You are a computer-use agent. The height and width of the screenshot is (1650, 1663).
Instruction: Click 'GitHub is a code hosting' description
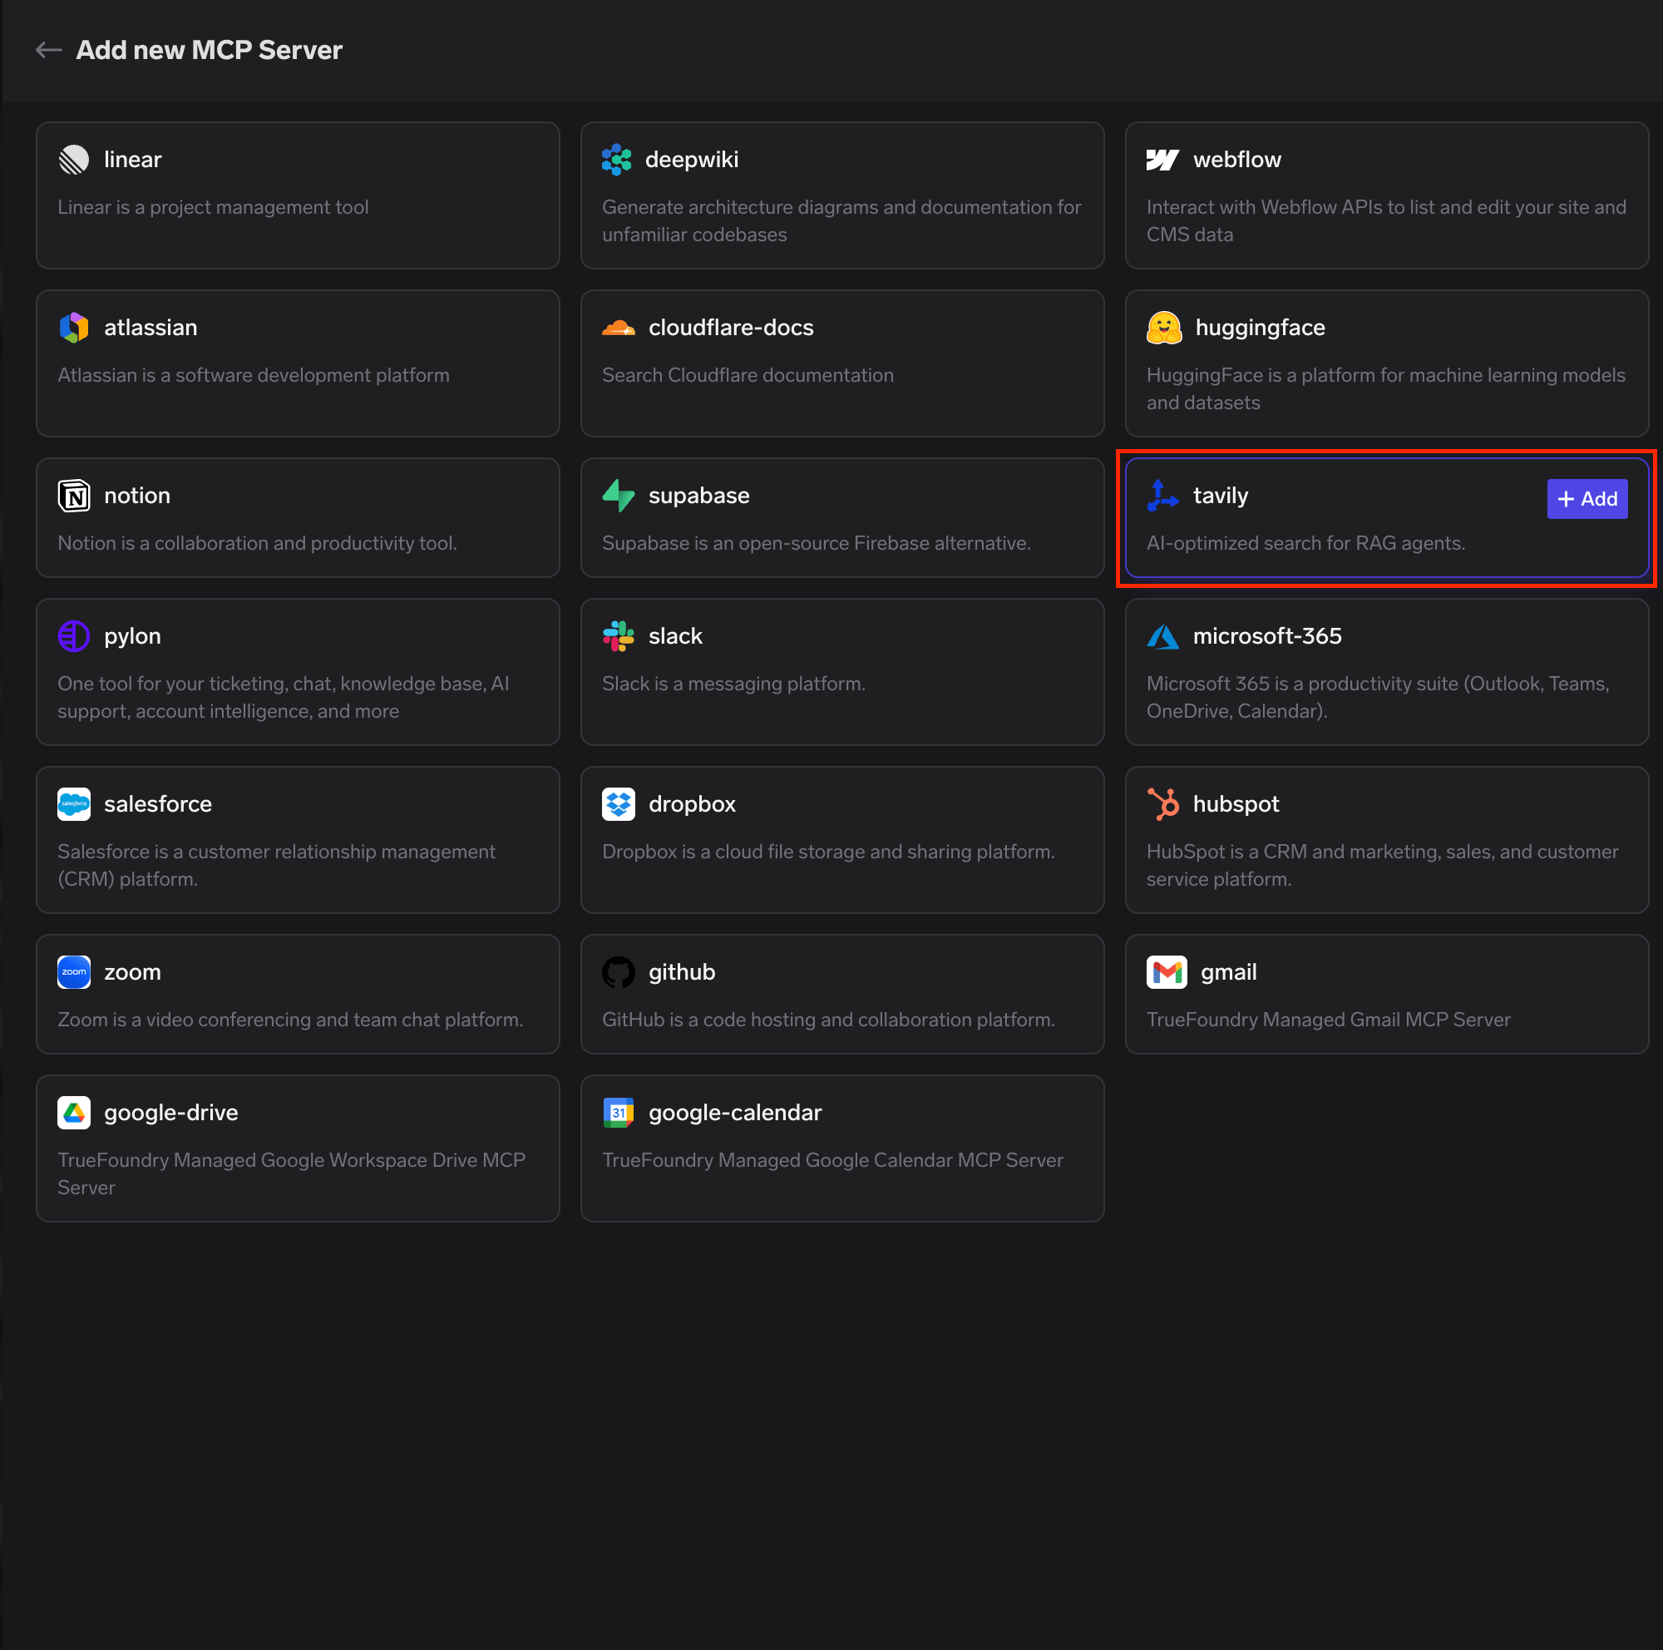(x=827, y=1019)
